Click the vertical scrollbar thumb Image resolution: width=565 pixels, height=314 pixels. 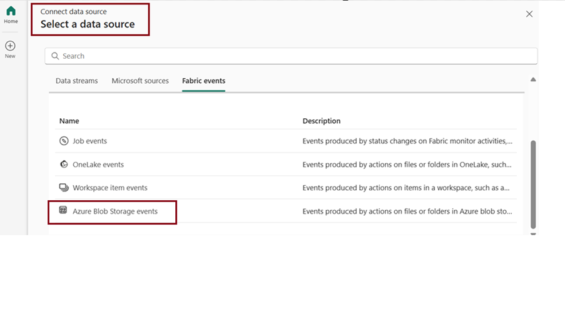click(x=533, y=185)
